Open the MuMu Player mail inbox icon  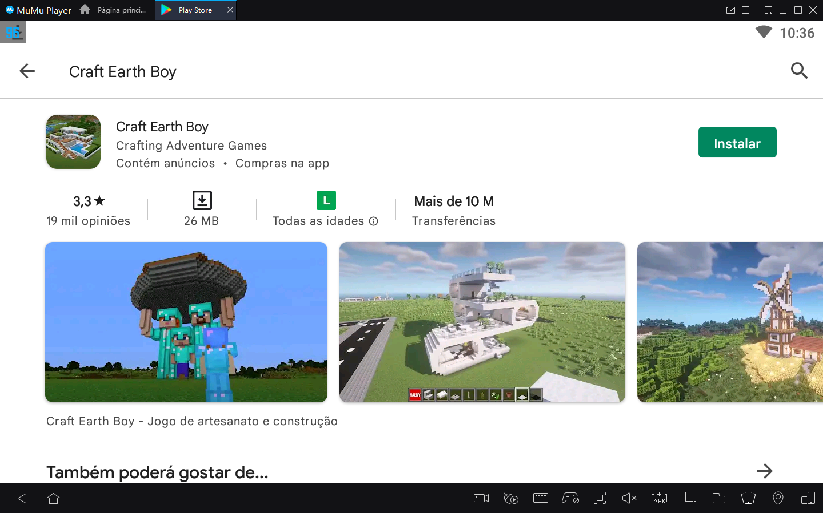click(x=730, y=10)
